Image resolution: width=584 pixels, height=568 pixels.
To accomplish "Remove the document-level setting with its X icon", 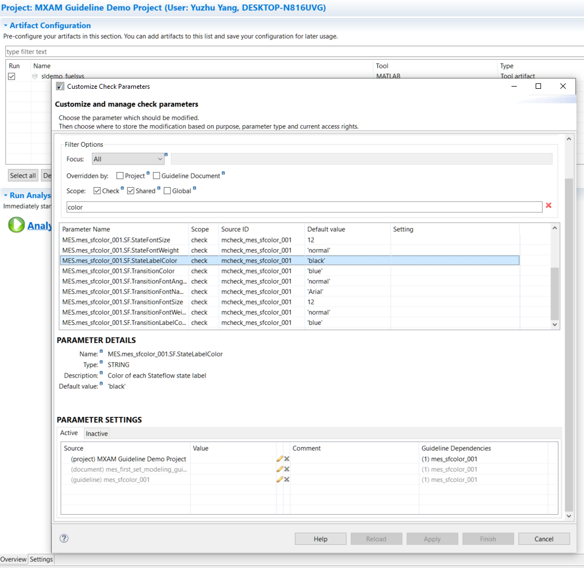I will click(286, 468).
